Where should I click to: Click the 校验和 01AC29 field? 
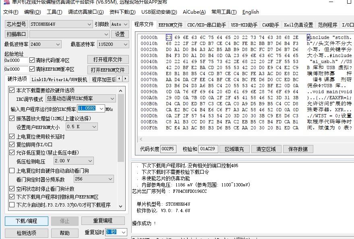point(208,149)
